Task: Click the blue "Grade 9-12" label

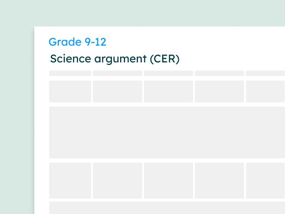Action: pos(77,42)
